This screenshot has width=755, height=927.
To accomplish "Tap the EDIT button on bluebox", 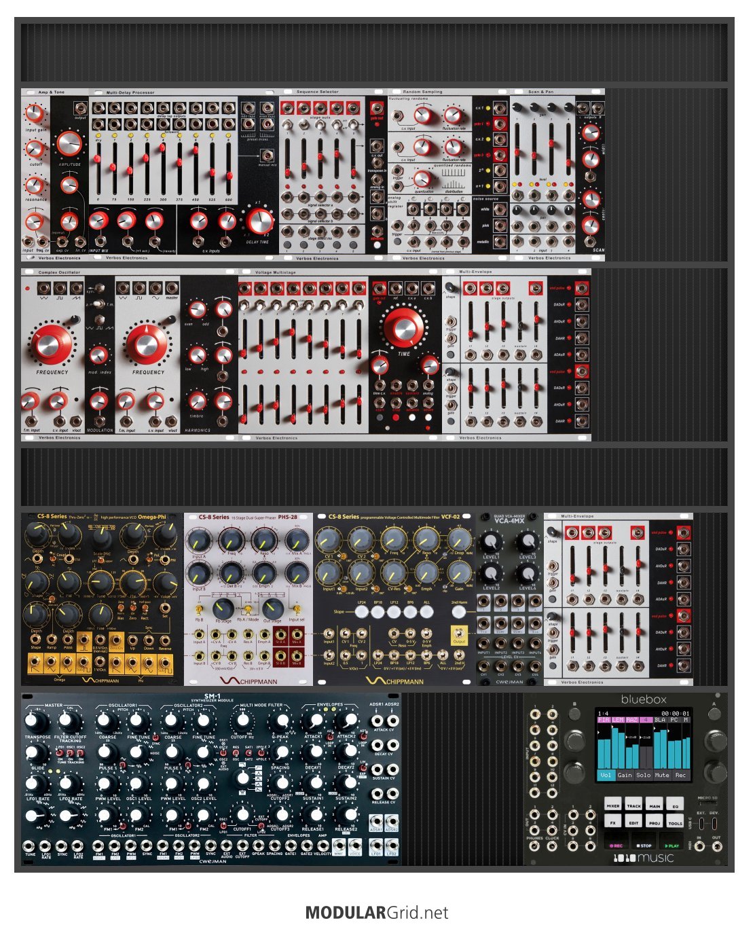I will pos(633,820).
